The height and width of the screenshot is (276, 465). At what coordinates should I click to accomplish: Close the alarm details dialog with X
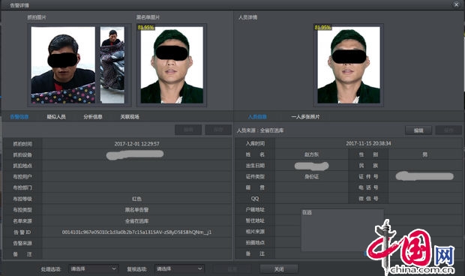click(x=457, y=4)
